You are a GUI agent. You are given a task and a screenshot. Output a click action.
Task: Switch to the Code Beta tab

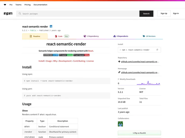coord(62,36)
